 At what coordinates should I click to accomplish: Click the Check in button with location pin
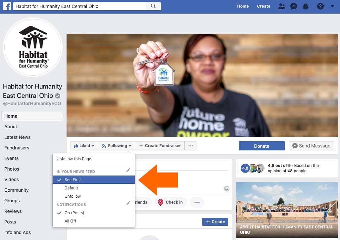coord(170,202)
